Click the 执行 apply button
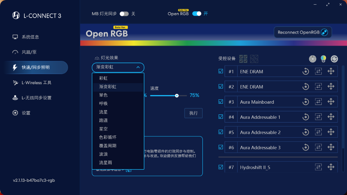Image resolution: width=347 pixels, height=195 pixels. tap(193, 113)
